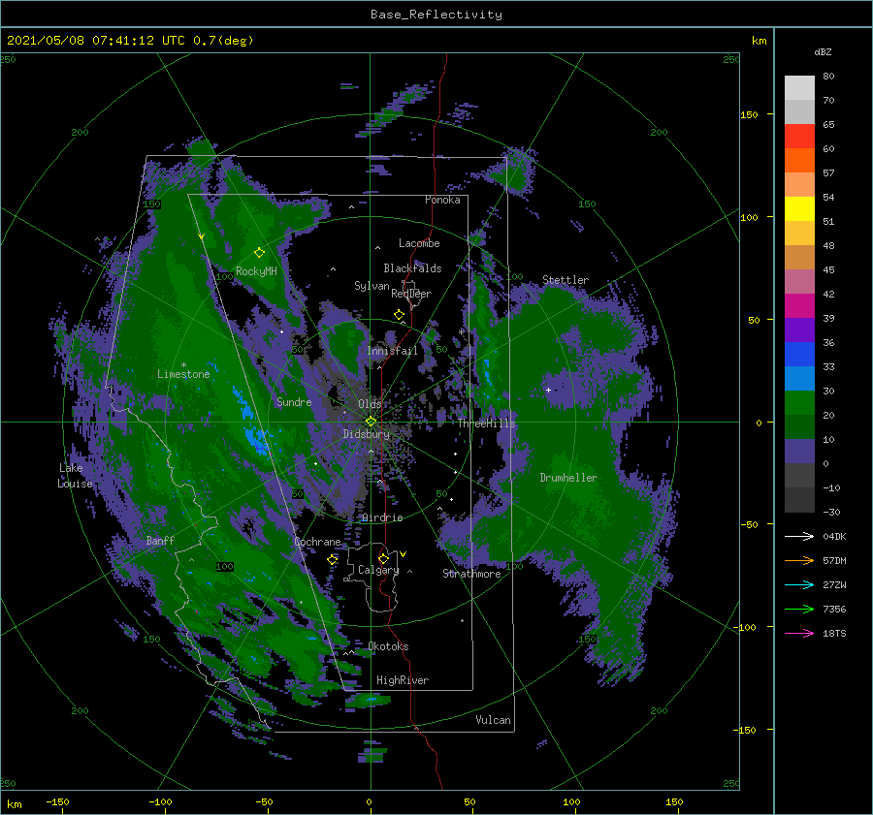
Task: Click the blue high-reflectivity cell west of Didsbury
Action: 254,439
